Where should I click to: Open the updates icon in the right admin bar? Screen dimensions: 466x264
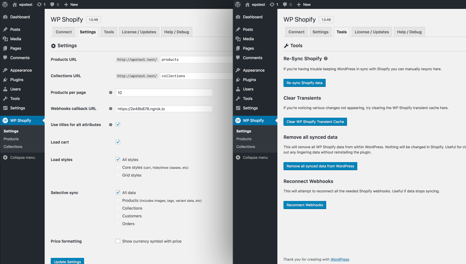[272, 4]
